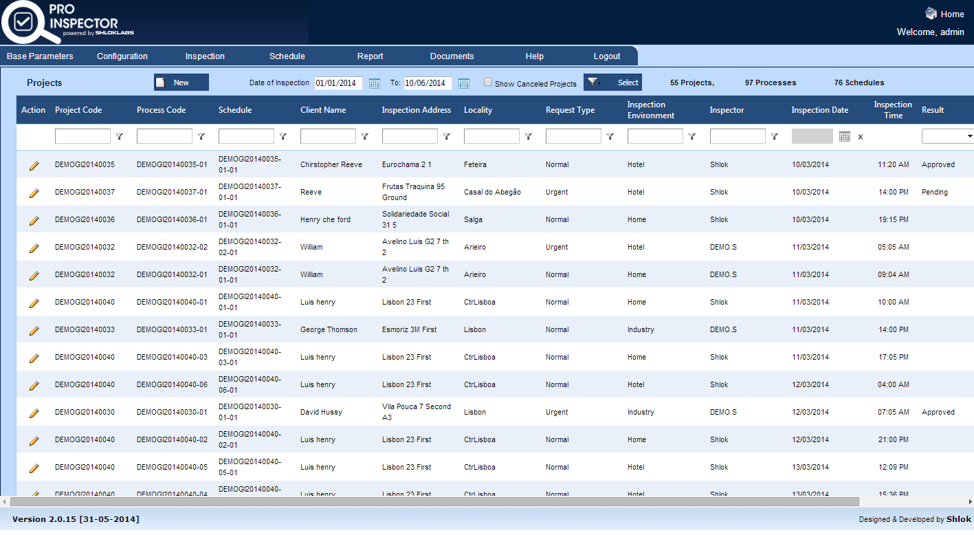
Task: Focus the Locality filter textbox
Action: click(491, 137)
